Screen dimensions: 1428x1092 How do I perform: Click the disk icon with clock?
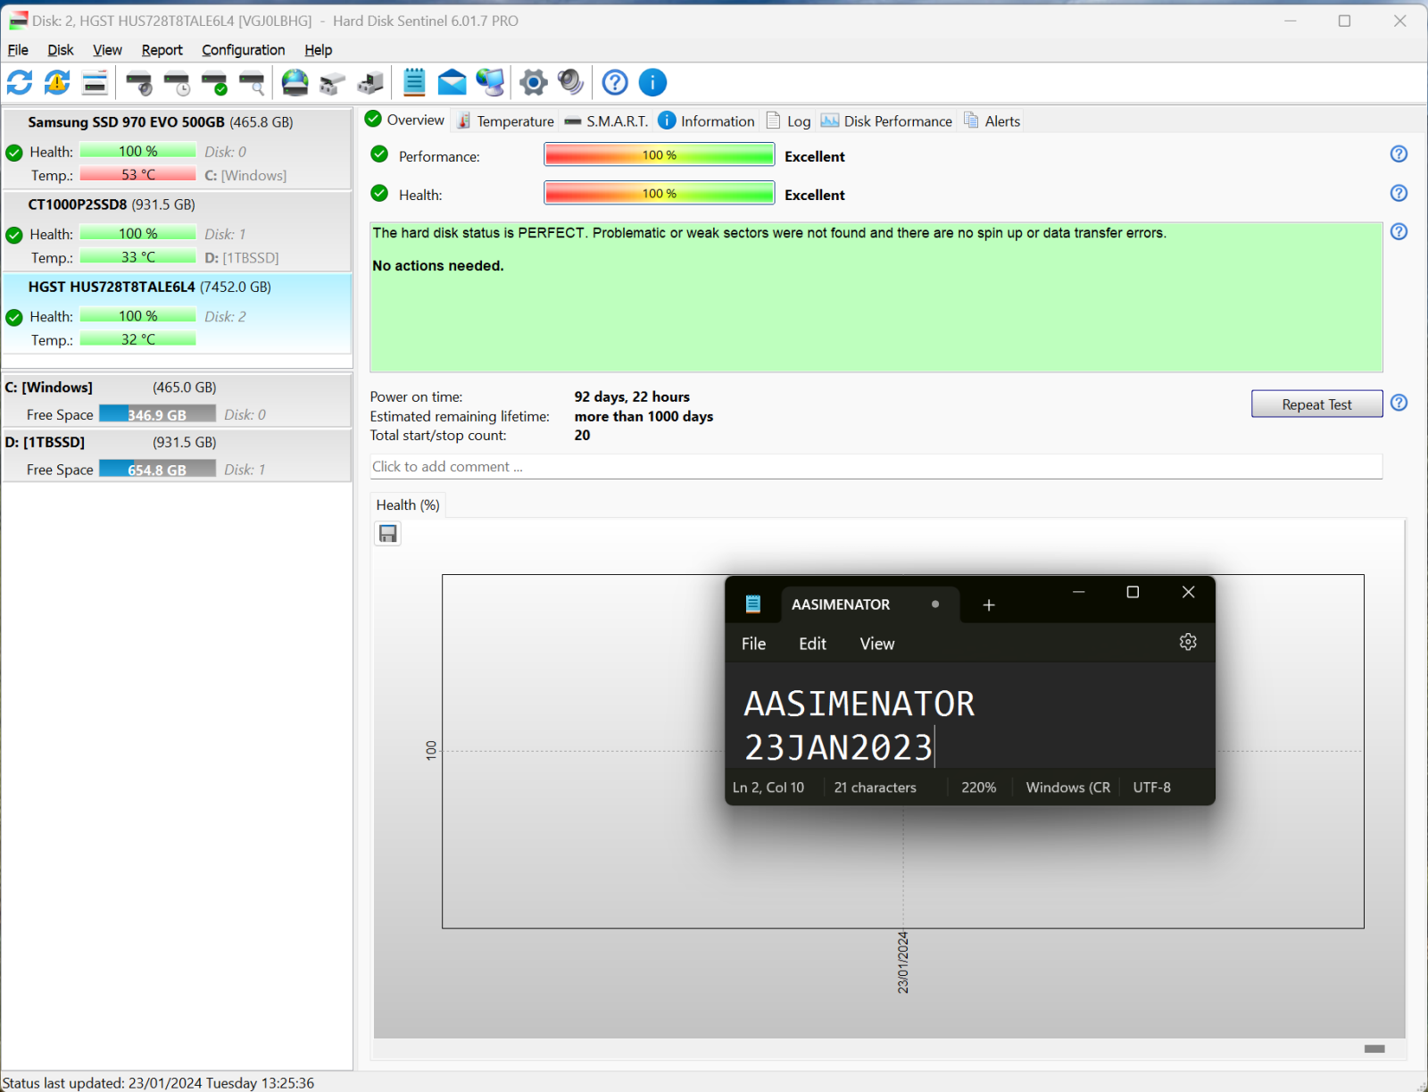(x=177, y=83)
